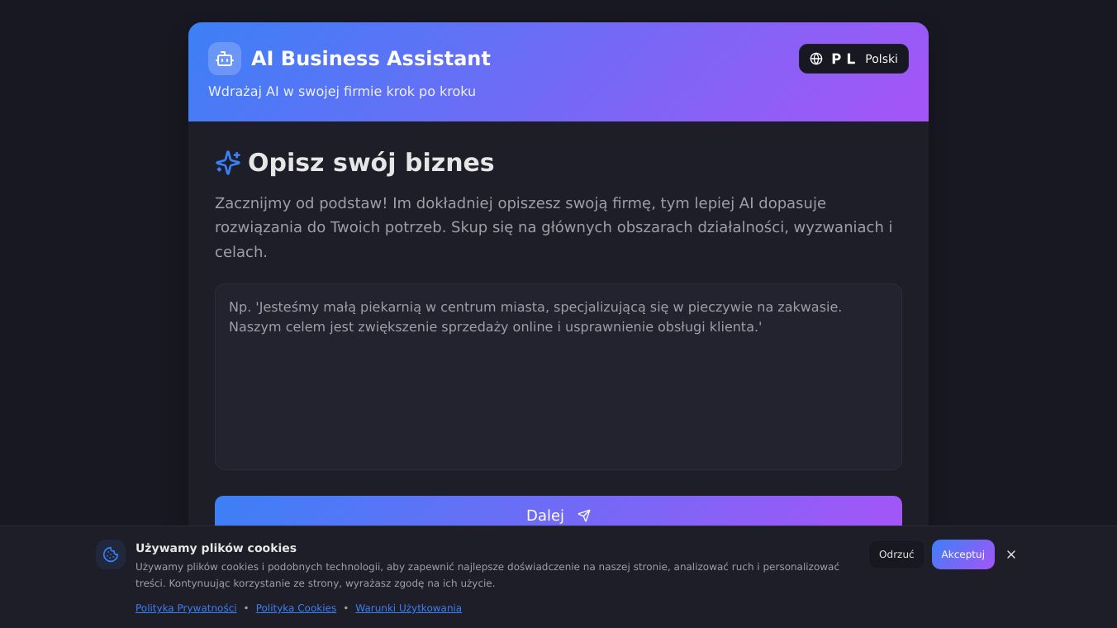Open the Polityka Prywatności link
The image size is (1117, 628).
[186, 608]
